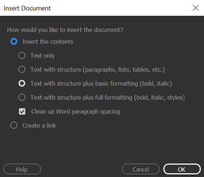The width and height of the screenshot is (204, 177).
Task: Choose the Text only option
Action: tap(22, 56)
